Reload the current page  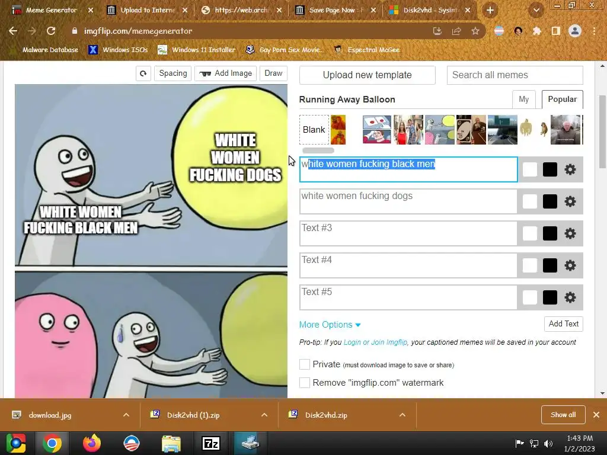[51, 31]
